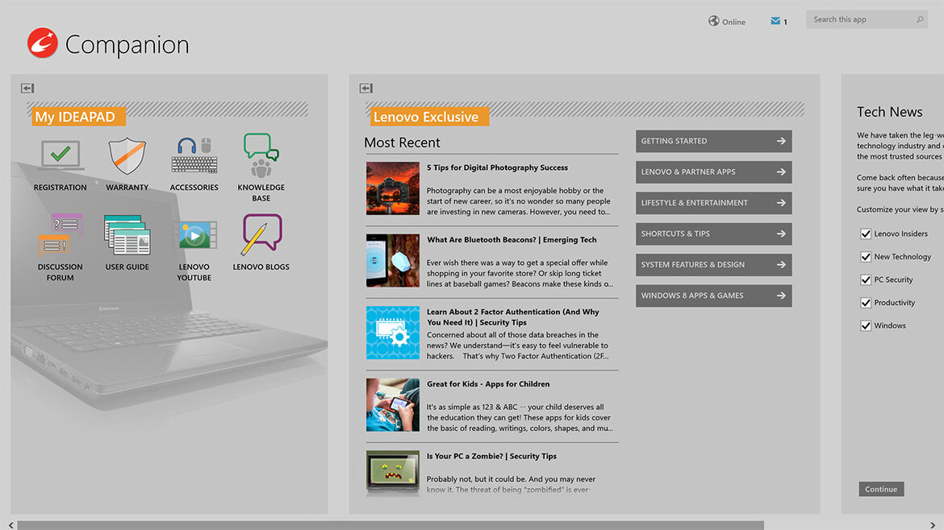
Task: Toggle the Windows checkbox
Action: click(866, 326)
